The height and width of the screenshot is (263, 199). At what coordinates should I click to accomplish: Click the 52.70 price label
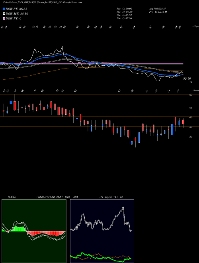click(187, 79)
